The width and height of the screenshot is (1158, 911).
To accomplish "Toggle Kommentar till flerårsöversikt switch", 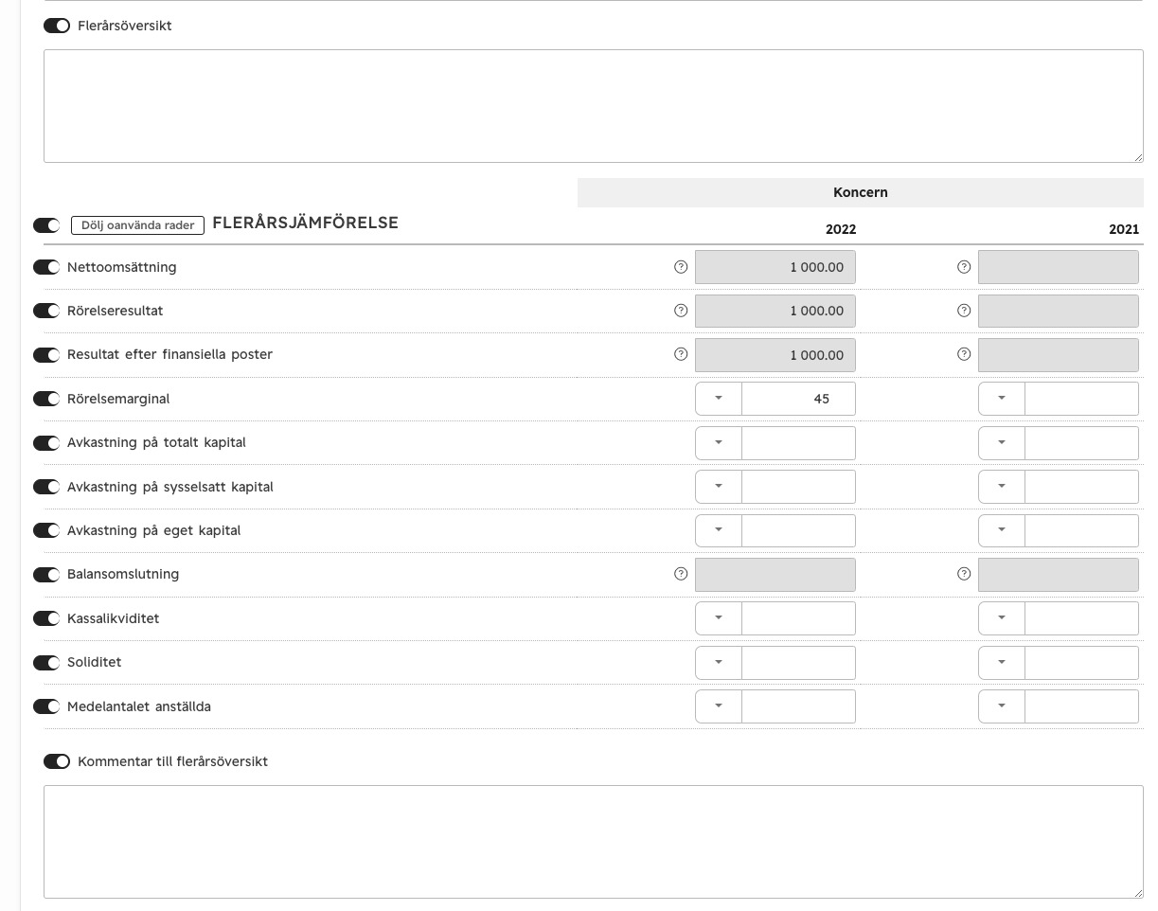I will 57,761.
